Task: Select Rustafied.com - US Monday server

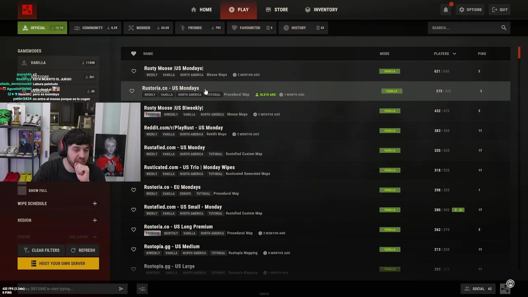Action: [x=174, y=147]
